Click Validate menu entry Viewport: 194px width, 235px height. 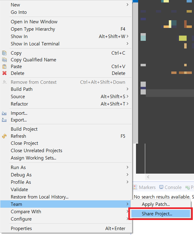coord(66,189)
